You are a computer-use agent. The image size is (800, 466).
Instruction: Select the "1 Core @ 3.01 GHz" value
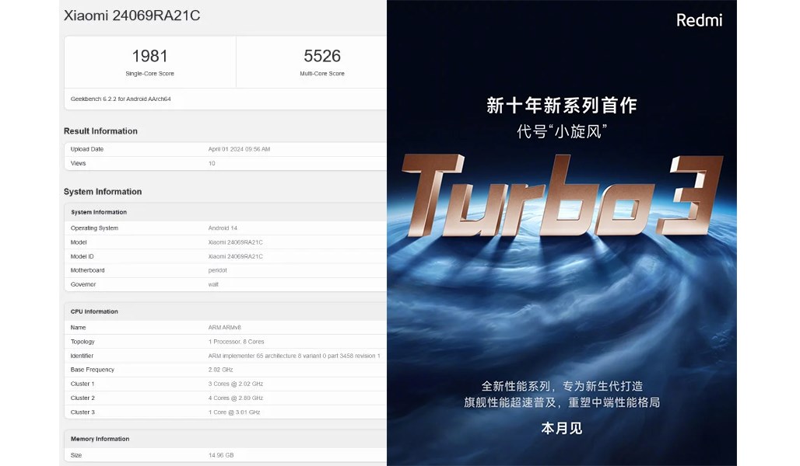[x=234, y=412]
